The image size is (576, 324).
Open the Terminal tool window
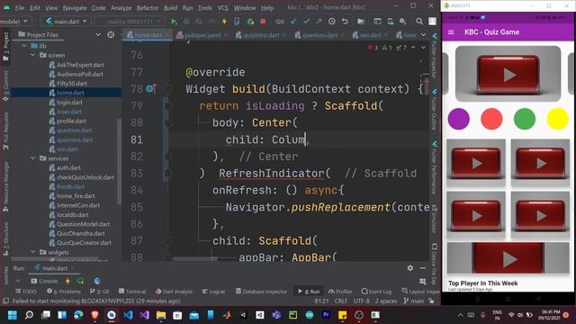[x=132, y=292]
